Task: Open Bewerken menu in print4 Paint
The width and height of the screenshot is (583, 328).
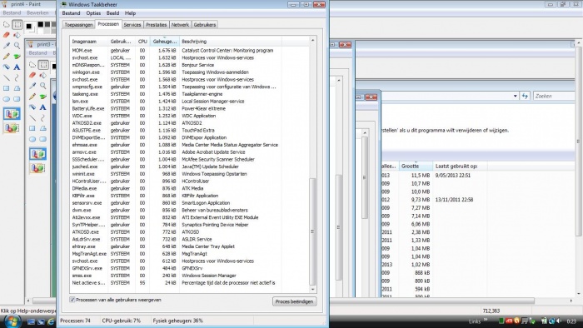Action: 37,12
